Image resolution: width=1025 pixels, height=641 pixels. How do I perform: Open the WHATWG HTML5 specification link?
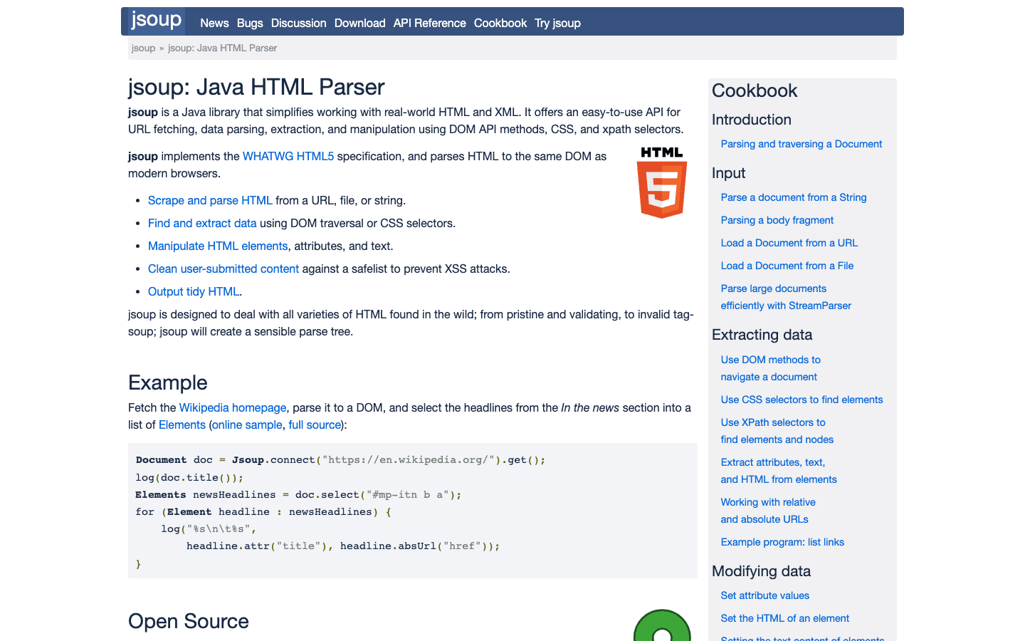pyautogui.click(x=288, y=156)
